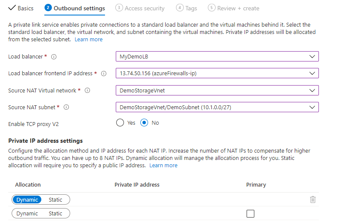Viewport: 346px width, 224px height.
Task: Switch to the Access security tab
Action: (140, 8)
